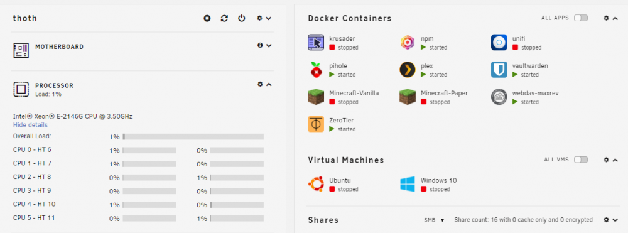
Task: Collapse the Docker Containers panel
Action: click(x=615, y=18)
